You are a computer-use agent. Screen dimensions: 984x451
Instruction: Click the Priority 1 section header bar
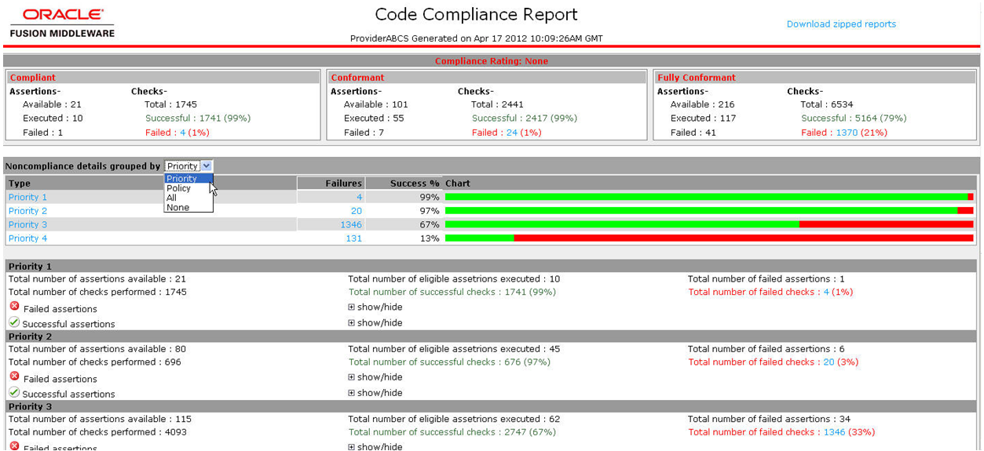tap(491, 267)
